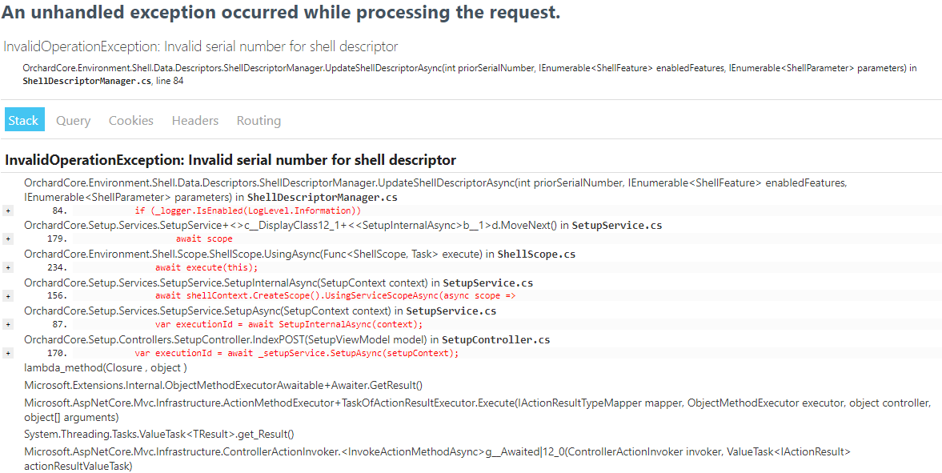Expand the plus beside line 156
The width and height of the screenshot is (942, 473).
(7, 295)
